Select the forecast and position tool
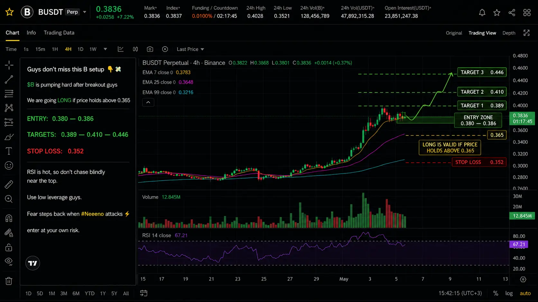 (x=9, y=122)
